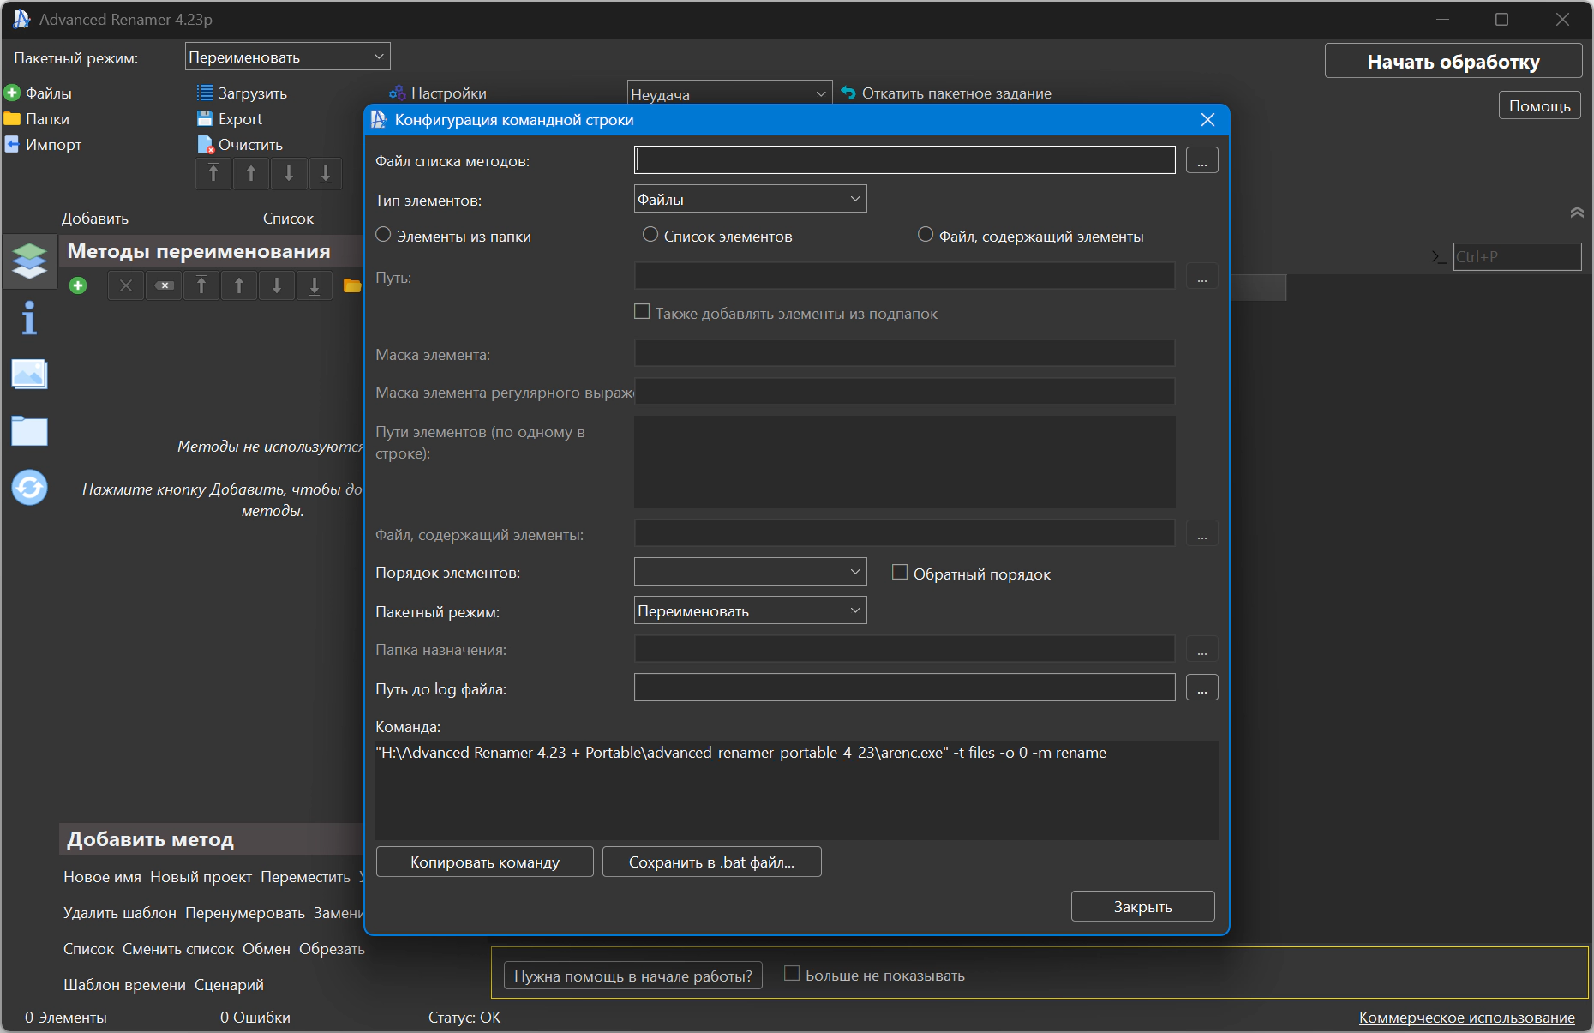Click 'Путь до log файла' input field
This screenshot has width=1594, height=1033.
(x=904, y=688)
